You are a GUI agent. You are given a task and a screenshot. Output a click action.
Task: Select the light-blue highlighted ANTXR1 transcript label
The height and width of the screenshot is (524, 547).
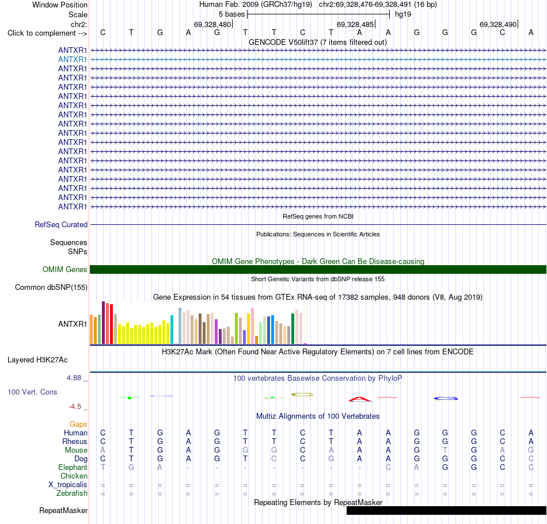[72, 60]
